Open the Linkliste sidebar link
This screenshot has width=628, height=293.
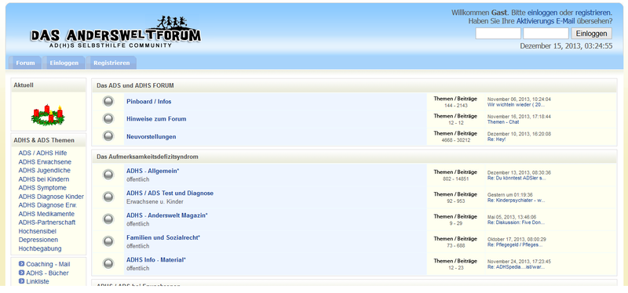coord(38,281)
